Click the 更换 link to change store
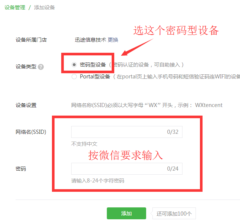Image resolution: width=240 pixels, height=223 pixels. pyautogui.click(x=113, y=40)
